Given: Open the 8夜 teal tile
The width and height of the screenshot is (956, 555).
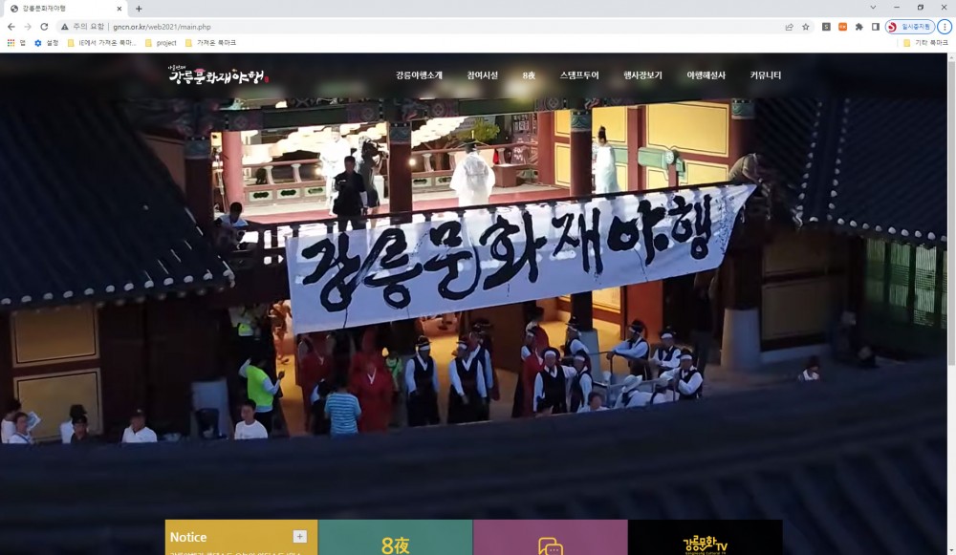Looking at the screenshot, I should tap(395, 538).
